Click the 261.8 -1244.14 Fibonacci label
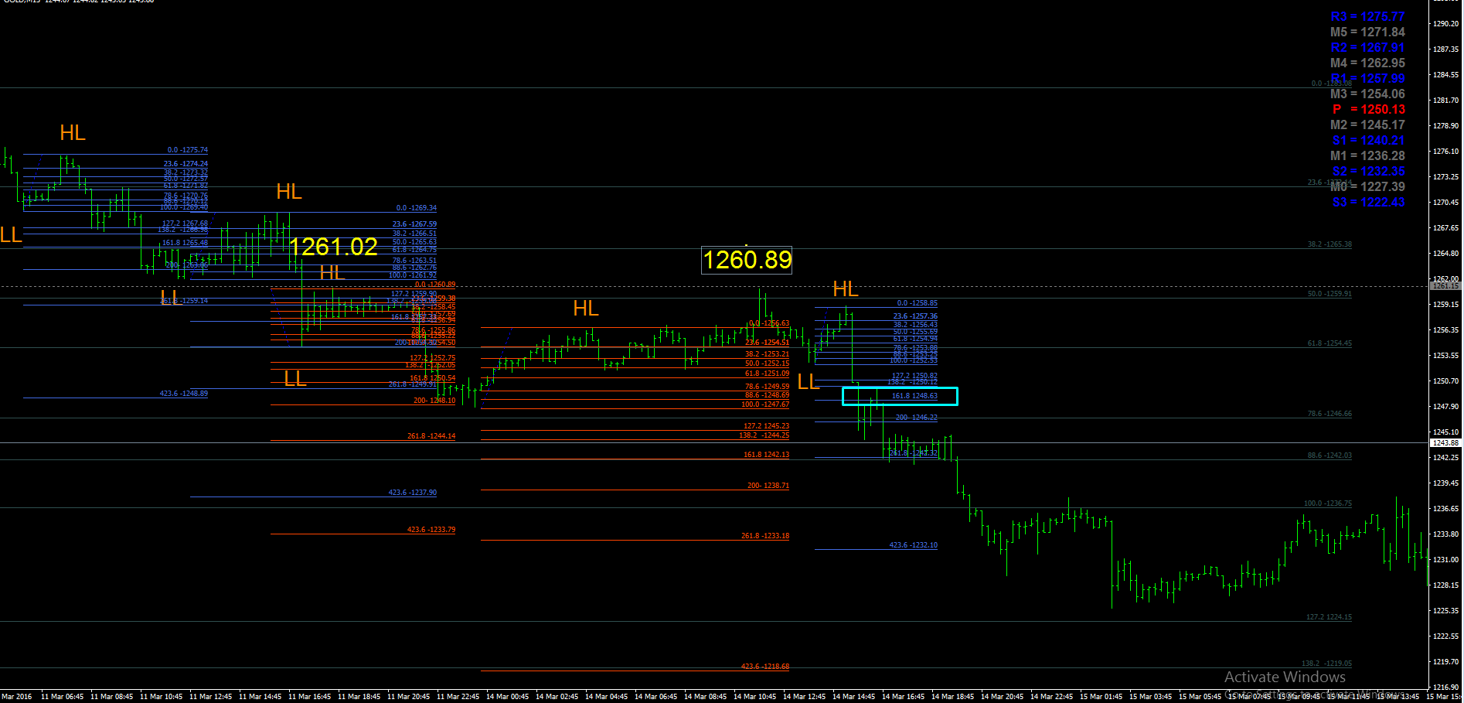The width and height of the screenshot is (1464, 703). (x=431, y=436)
